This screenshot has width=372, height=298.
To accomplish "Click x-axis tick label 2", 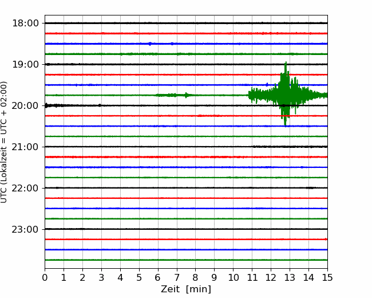I will pos(82,277).
